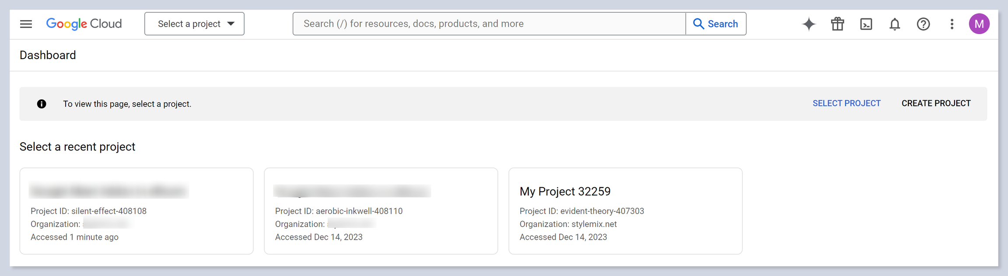Open the three-dot settings menu
This screenshot has width=1008, height=276.
pyautogui.click(x=952, y=24)
